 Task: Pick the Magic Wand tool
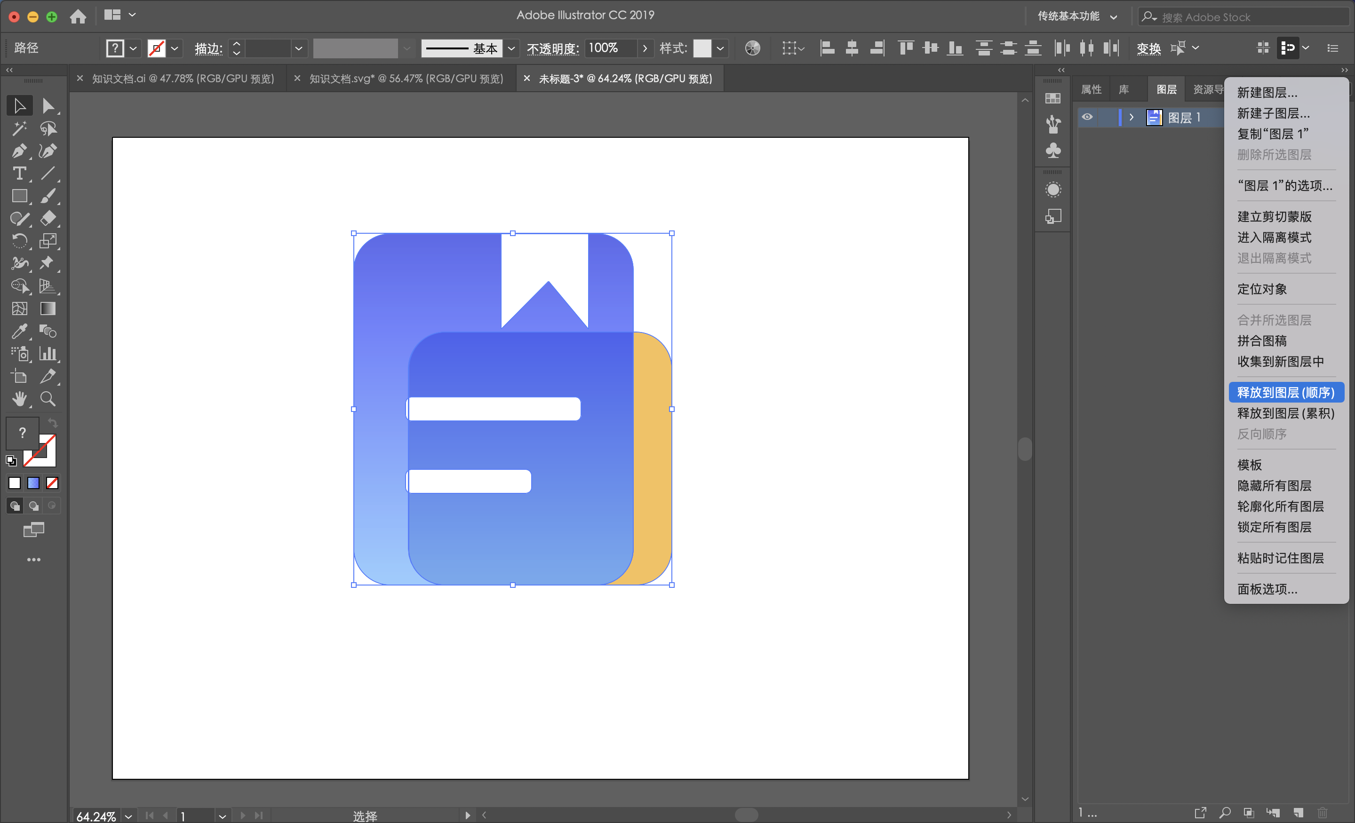click(19, 129)
